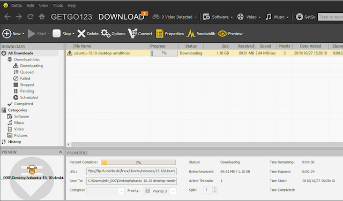The height and width of the screenshot is (201, 343).
Task: Open the Category combo box
Action: 106,191
